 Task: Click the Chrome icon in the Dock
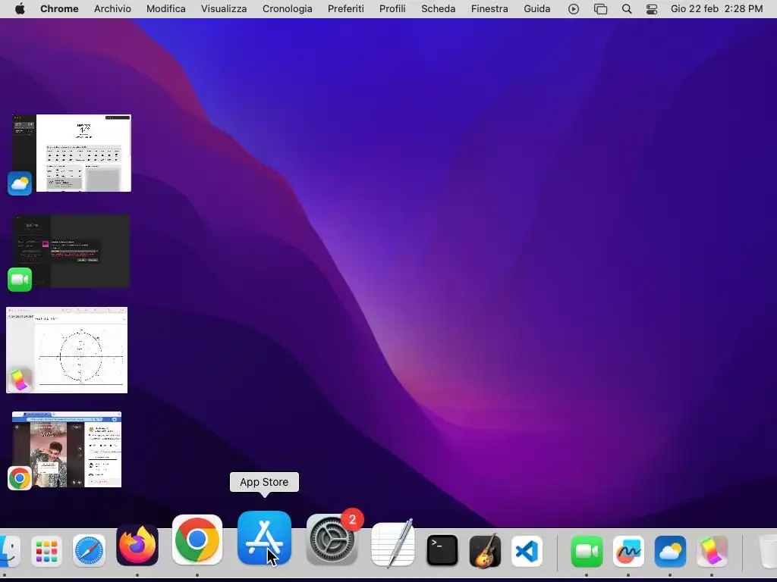197,540
